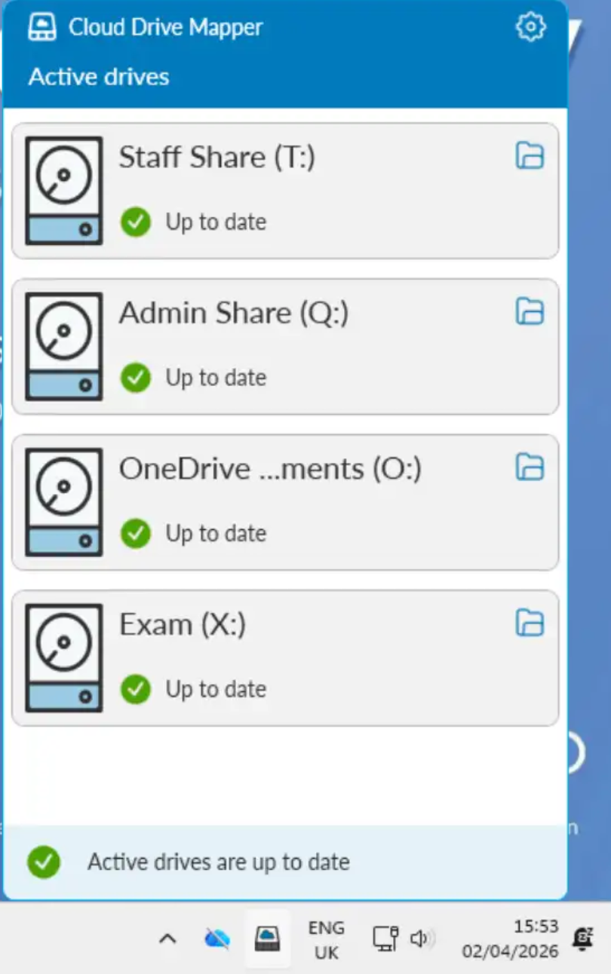
Task: Open Cloud Drive Mapper settings gear
Action: [530, 27]
